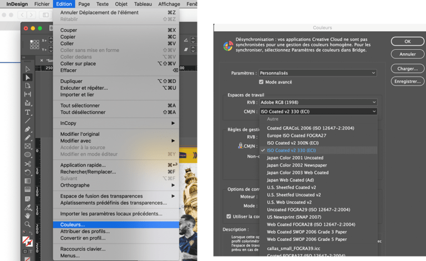426x261 pixels.
Task: Click the Annuler button
Action: pyautogui.click(x=408, y=54)
